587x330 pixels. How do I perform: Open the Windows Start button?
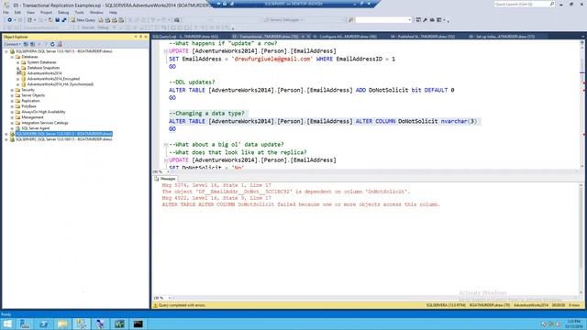pos(7,324)
